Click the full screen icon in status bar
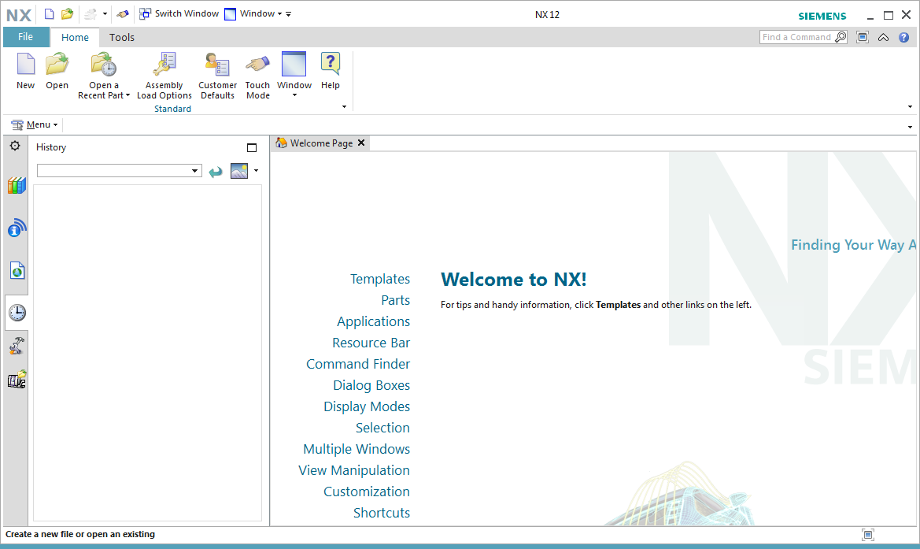 point(868,534)
